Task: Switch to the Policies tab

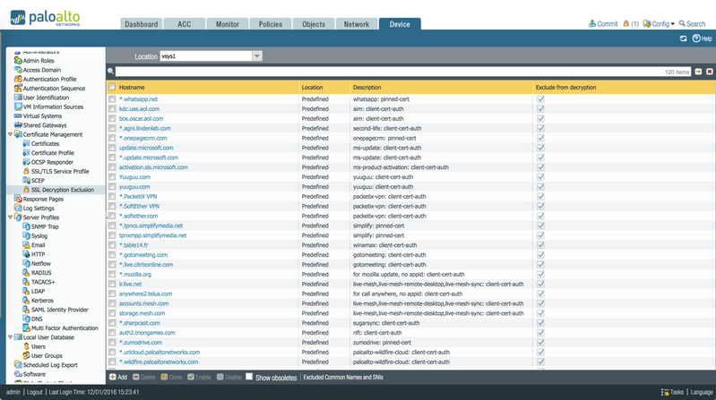Action: click(269, 24)
